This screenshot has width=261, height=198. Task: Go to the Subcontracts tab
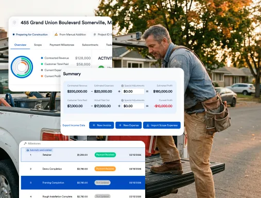click(90, 45)
